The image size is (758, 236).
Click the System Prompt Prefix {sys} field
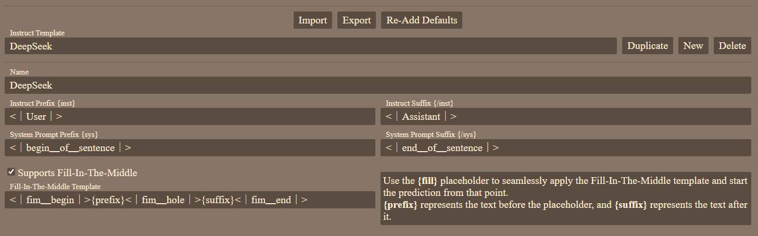click(190, 147)
